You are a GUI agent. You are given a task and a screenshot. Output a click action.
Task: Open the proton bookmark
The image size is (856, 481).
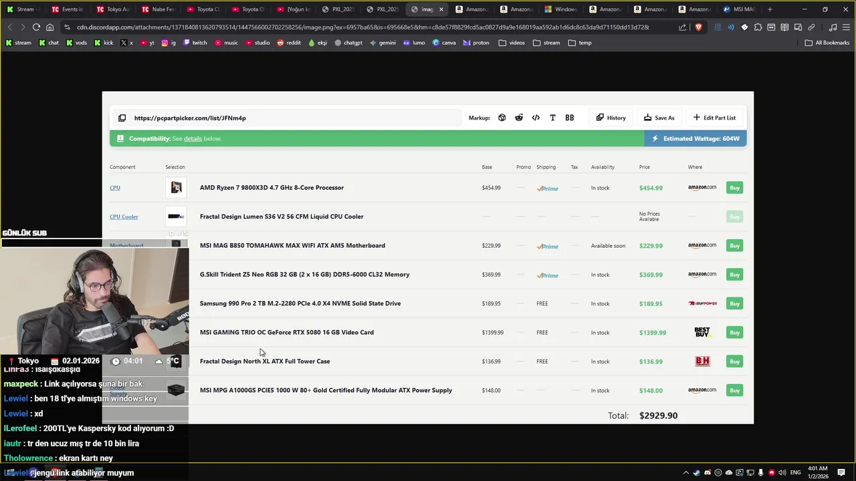[476, 43]
